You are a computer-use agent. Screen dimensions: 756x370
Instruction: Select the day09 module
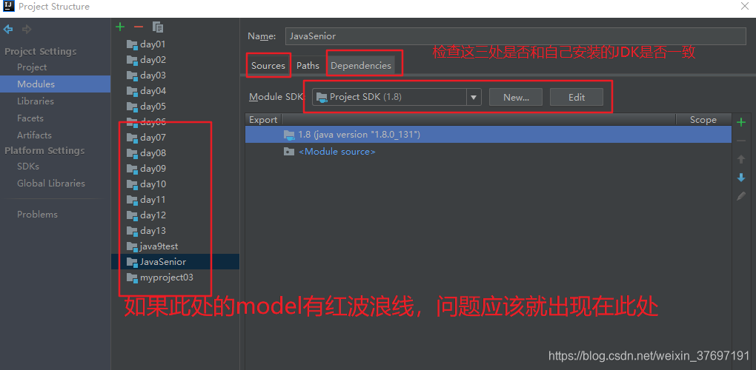click(153, 169)
